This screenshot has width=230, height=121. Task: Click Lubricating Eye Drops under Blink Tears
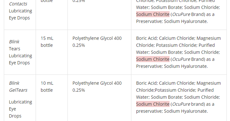click(20, 59)
